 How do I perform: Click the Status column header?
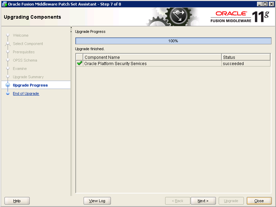click(246, 57)
